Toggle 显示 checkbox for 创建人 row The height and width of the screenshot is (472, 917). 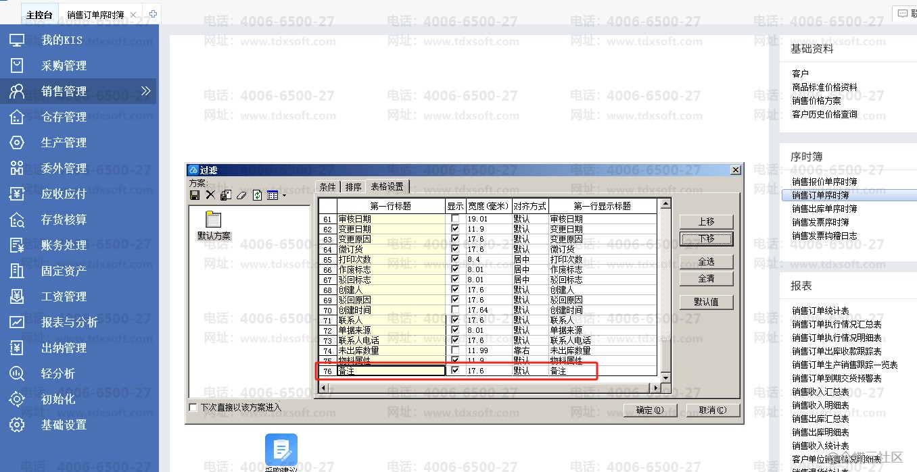pos(455,290)
